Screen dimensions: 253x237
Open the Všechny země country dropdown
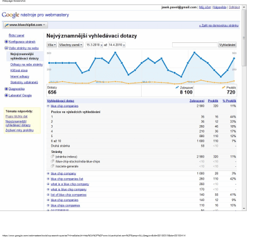coord(71,45)
